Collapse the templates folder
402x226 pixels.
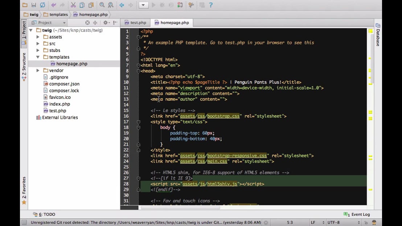tap(38, 57)
